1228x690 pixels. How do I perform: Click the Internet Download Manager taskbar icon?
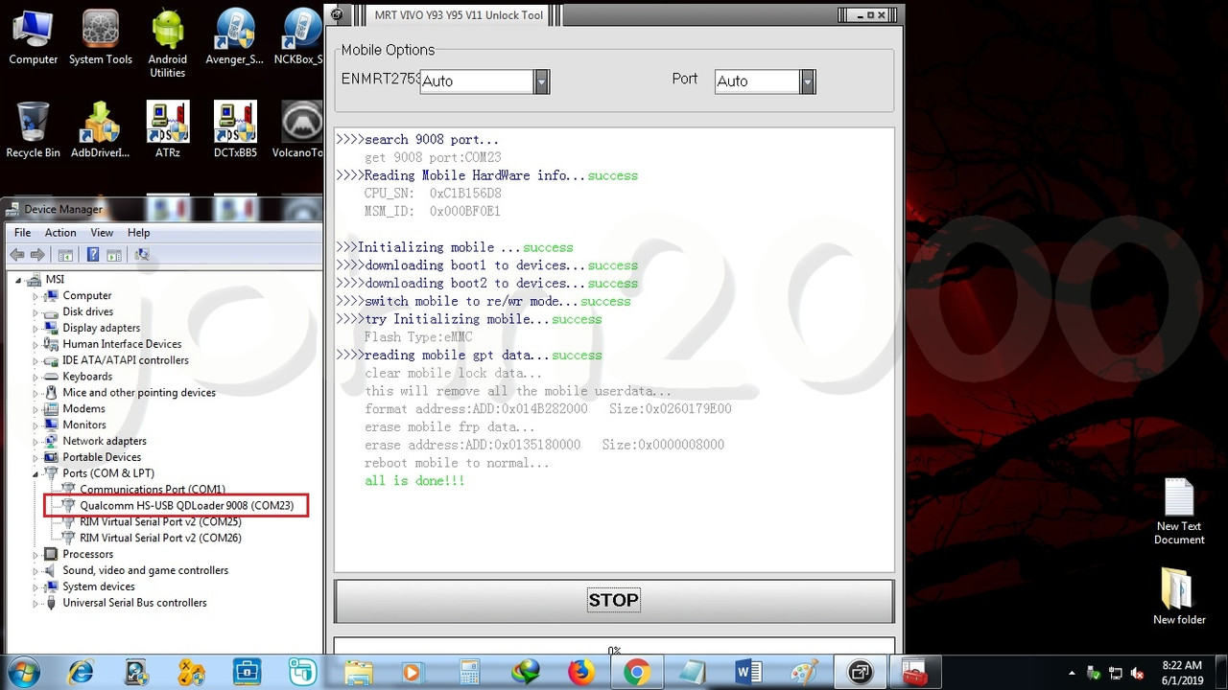(525, 673)
